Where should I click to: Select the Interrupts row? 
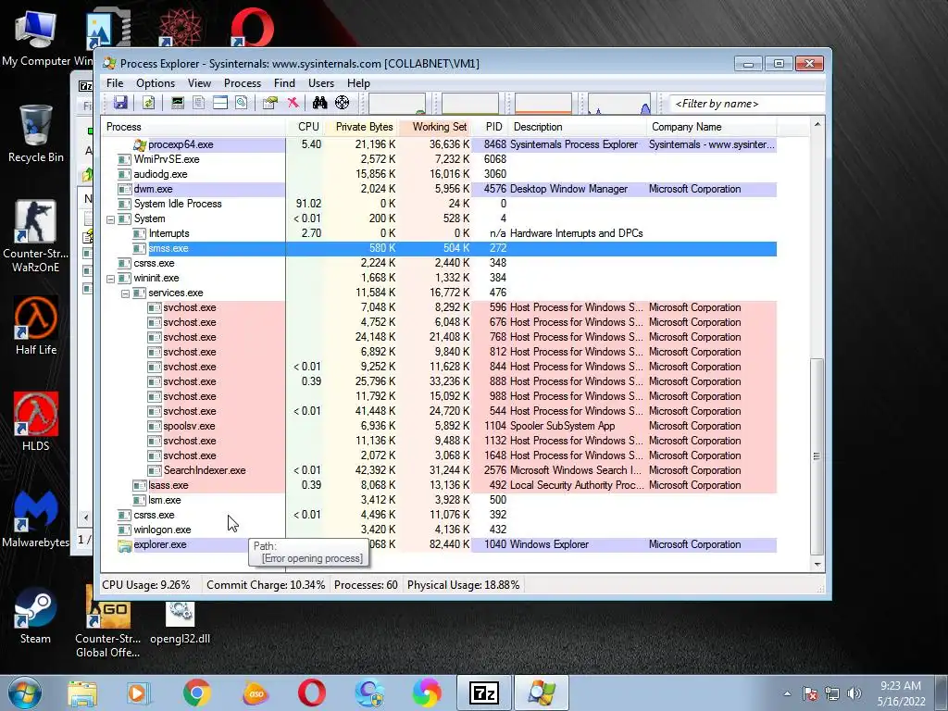click(439, 233)
